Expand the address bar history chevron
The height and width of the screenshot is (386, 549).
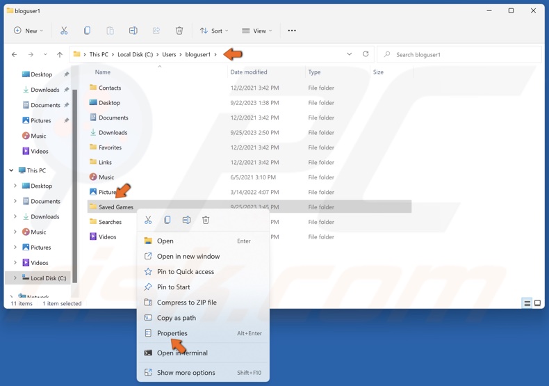pyautogui.click(x=349, y=54)
